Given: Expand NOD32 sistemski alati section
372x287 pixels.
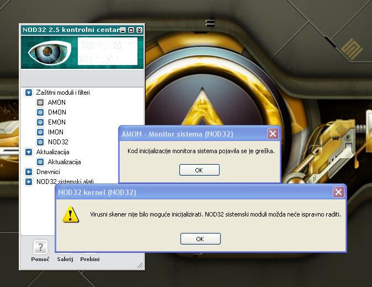Looking at the screenshot, I should (29, 181).
